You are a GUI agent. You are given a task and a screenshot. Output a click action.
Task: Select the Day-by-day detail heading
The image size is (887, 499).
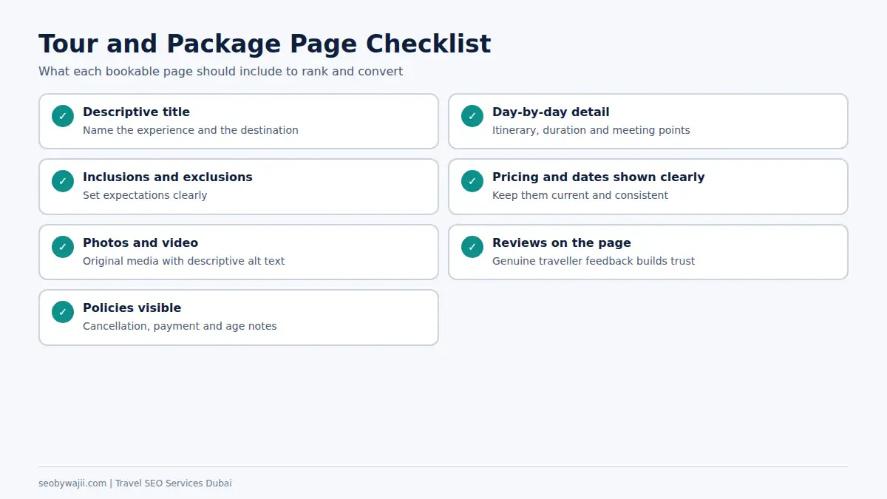[551, 112]
